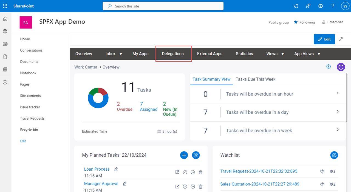
Task: Open the news icon in left rail
Action: pyautogui.click(x=5, y=44)
